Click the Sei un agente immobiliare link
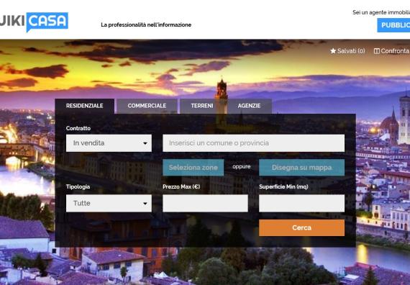The image size is (410, 285). point(381,12)
